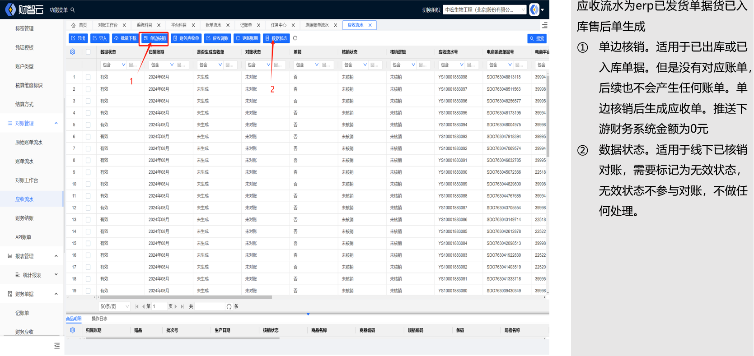Collapse the 对账管理 sidebar section
The width and height of the screenshot is (754, 356).
(56, 123)
